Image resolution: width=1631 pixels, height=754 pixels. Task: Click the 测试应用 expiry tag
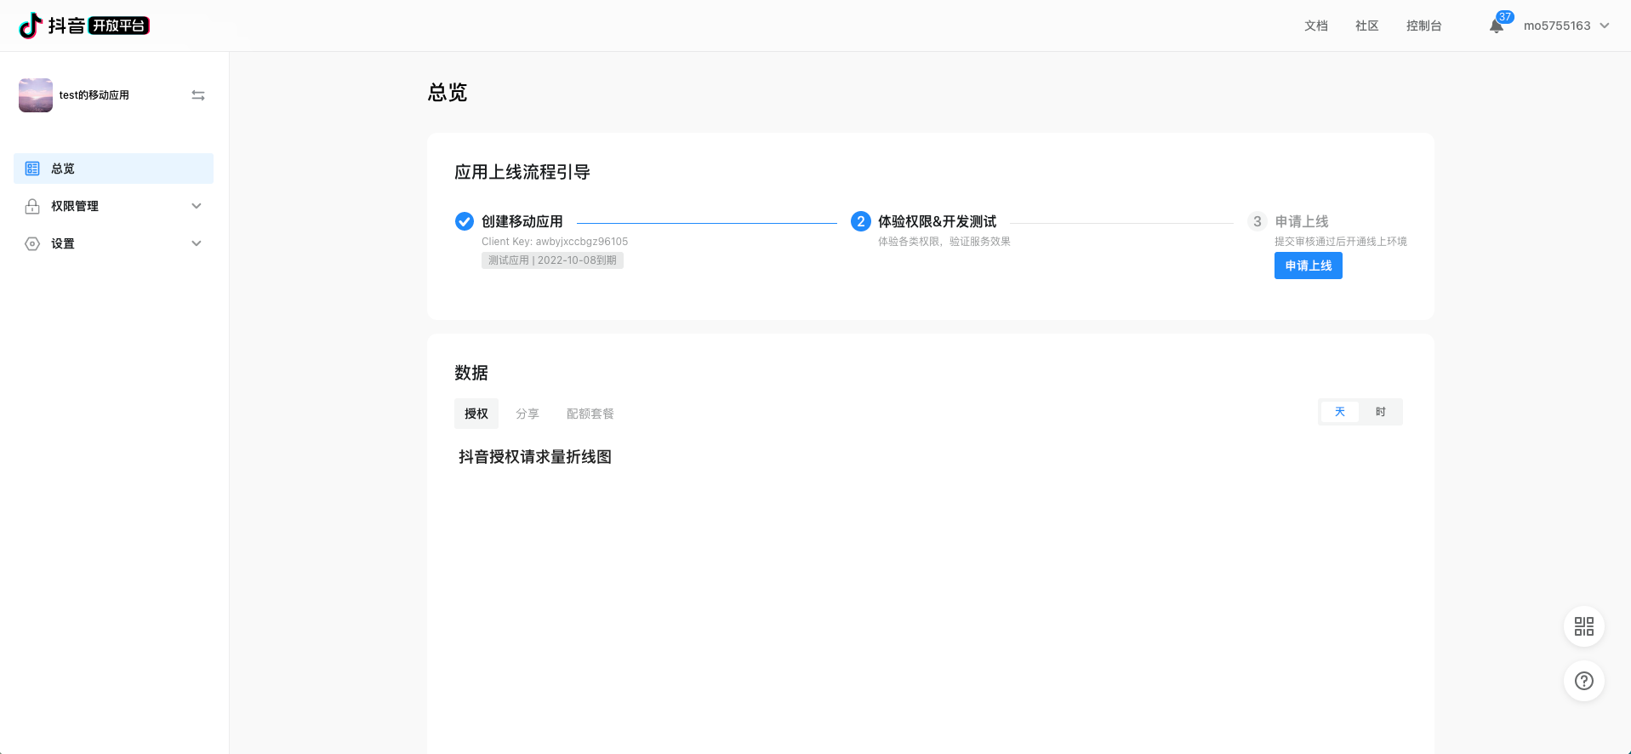point(552,260)
